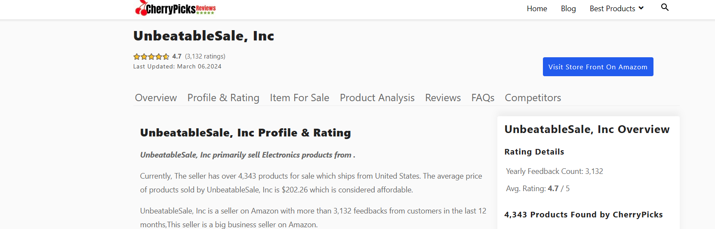The image size is (715, 229).
Task: Select the Profile & Rating tab
Action: click(x=223, y=98)
